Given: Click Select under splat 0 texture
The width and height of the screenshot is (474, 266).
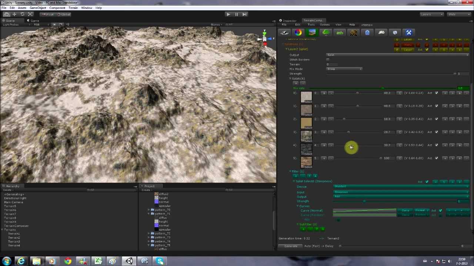Looking at the screenshot, I should (x=308, y=102).
